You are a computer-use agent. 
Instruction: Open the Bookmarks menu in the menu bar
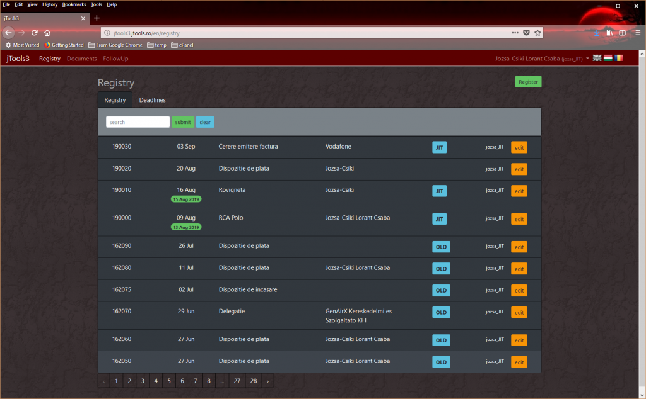74,4
